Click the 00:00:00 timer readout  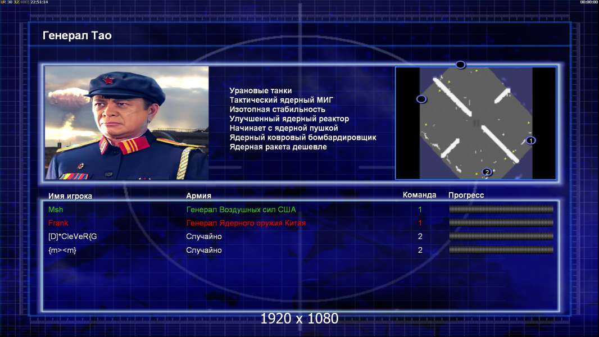(589, 2)
